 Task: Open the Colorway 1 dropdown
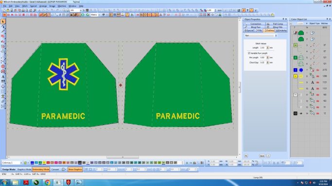coord(21,163)
